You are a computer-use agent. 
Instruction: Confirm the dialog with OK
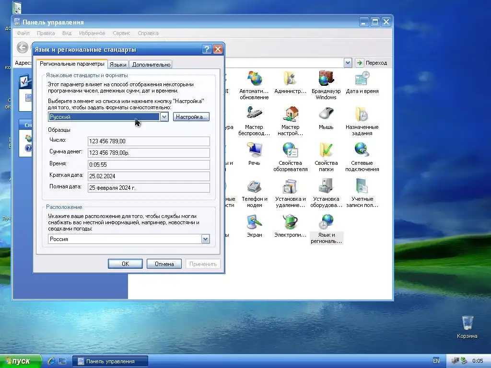[x=125, y=264]
